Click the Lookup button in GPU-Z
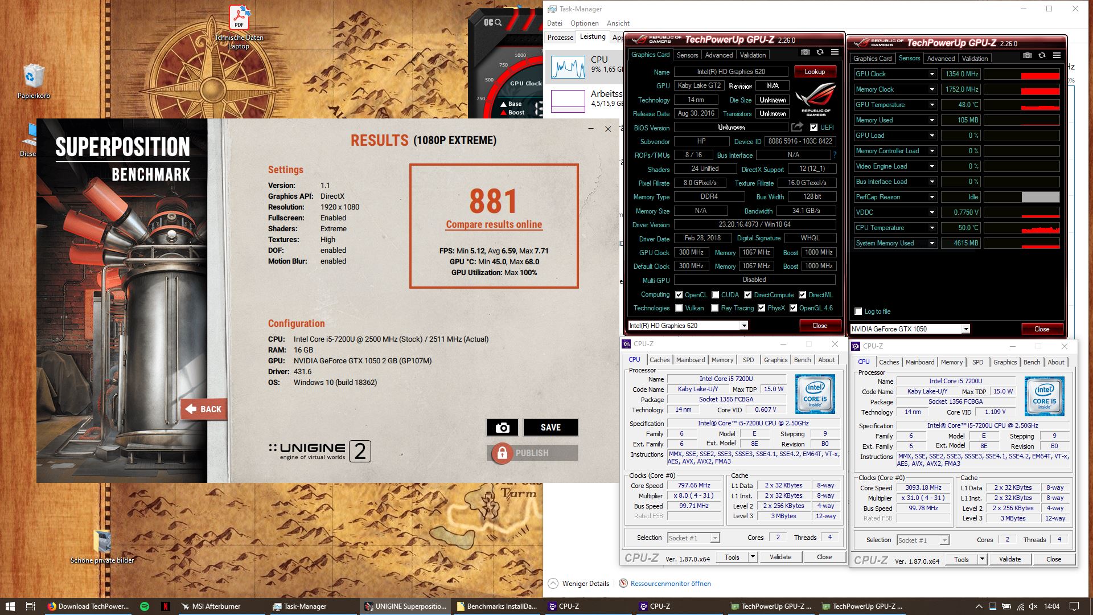Image resolution: width=1093 pixels, height=615 pixels. coord(815,72)
